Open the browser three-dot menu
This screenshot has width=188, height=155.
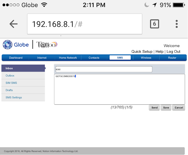coord(177,24)
